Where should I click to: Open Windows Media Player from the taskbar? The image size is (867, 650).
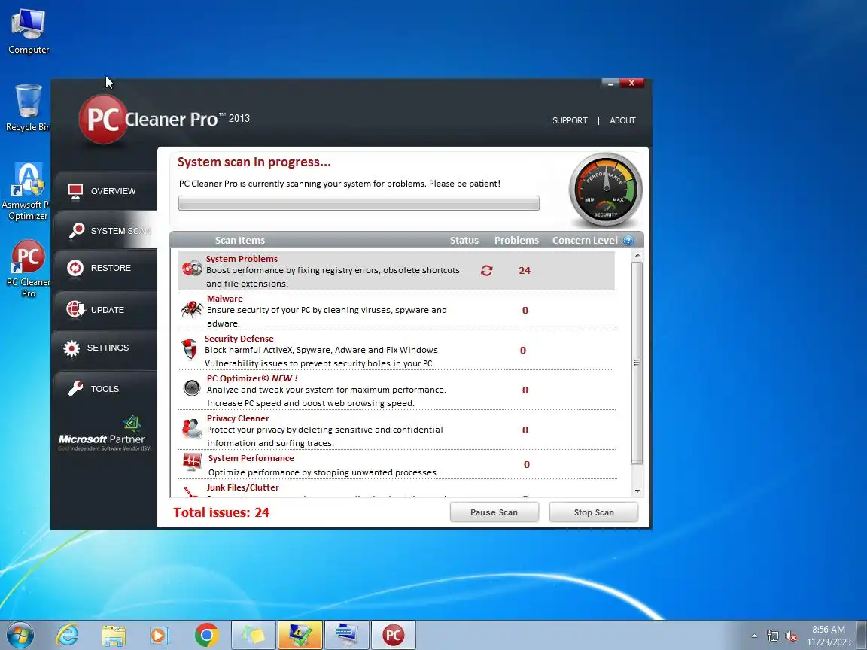pos(160,635)
